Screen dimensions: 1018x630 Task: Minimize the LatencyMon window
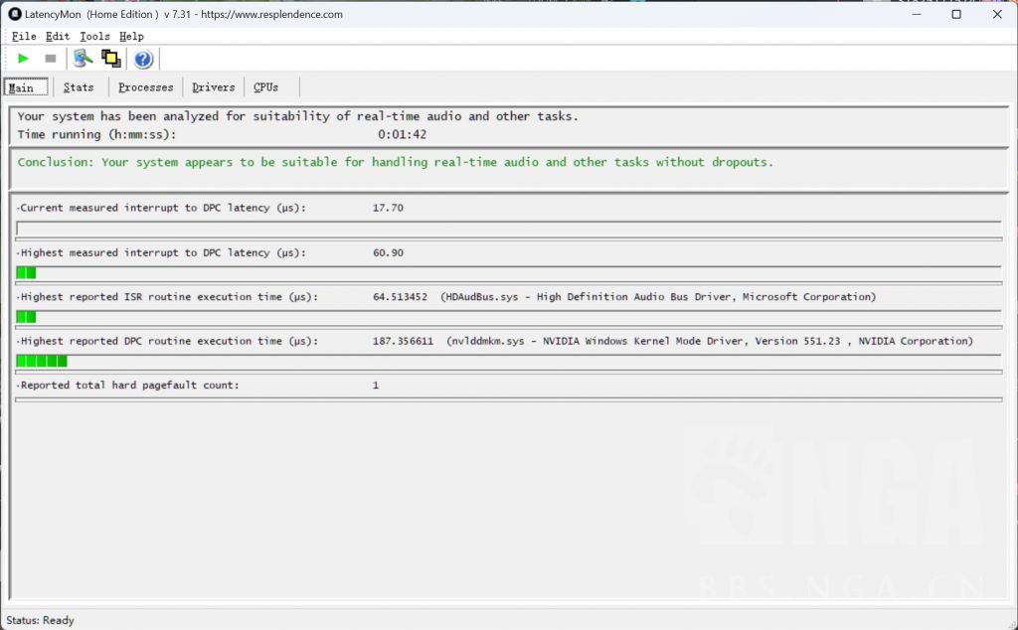click(x=915, y=15)
